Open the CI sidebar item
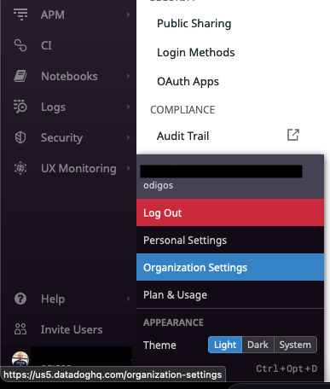330x389 pixels. pyautogui.click(x=46, y=45)
